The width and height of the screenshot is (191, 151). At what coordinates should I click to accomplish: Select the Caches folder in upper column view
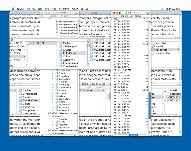coord(67,43)
